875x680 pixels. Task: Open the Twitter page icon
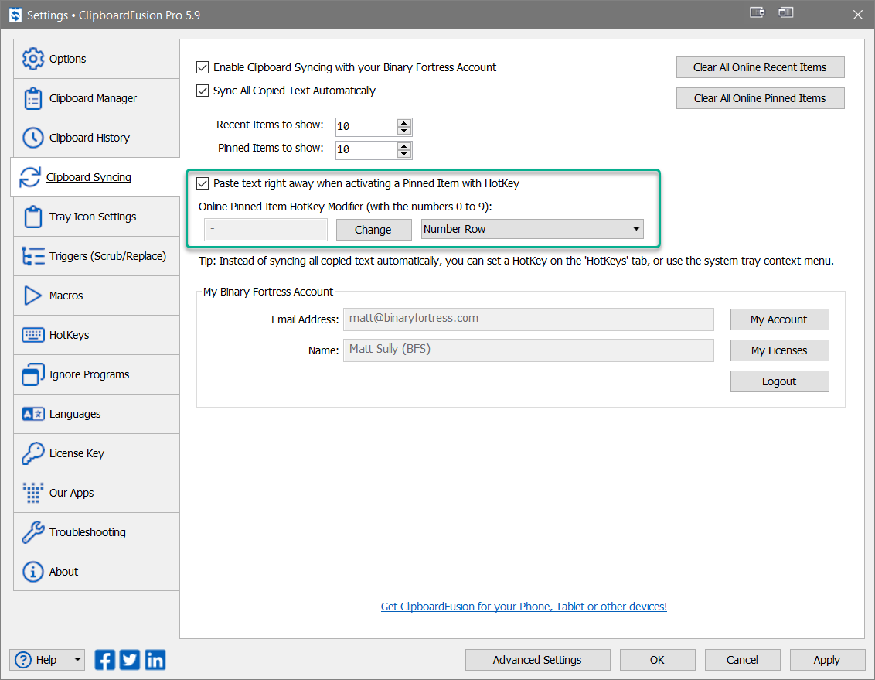130,660
